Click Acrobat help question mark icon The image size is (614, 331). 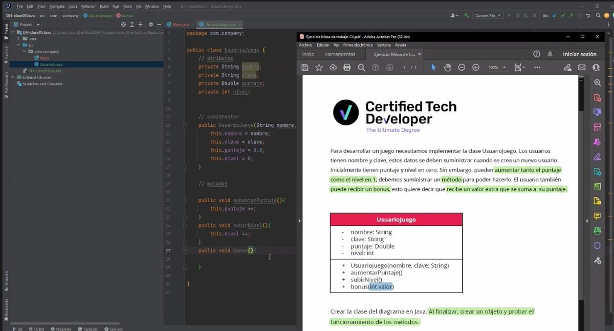(x=537, y=54)
